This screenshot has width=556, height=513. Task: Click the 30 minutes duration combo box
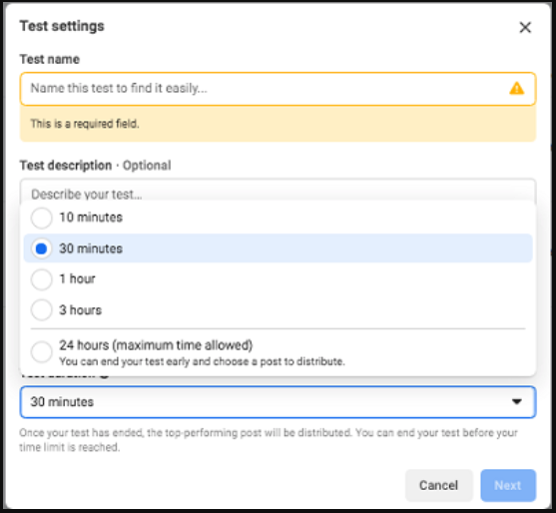click(x=278, y=402)
